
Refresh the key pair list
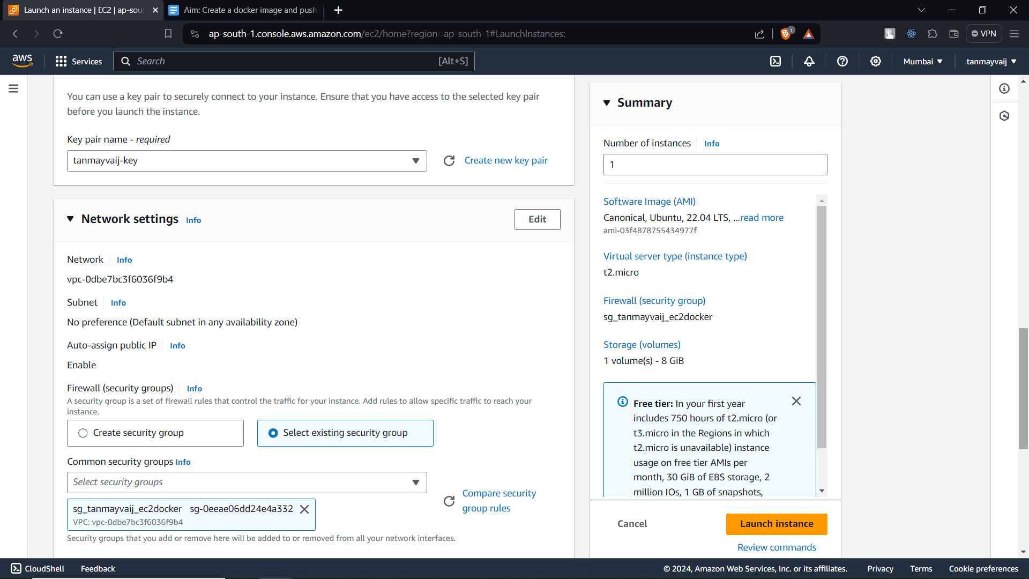pyautogui.click(x=449, y=160)
